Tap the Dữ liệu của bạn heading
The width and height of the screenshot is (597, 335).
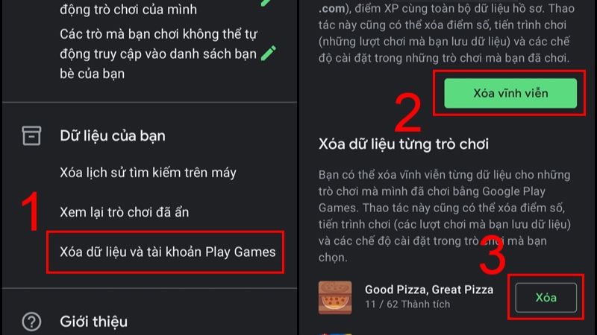[113, 135]
